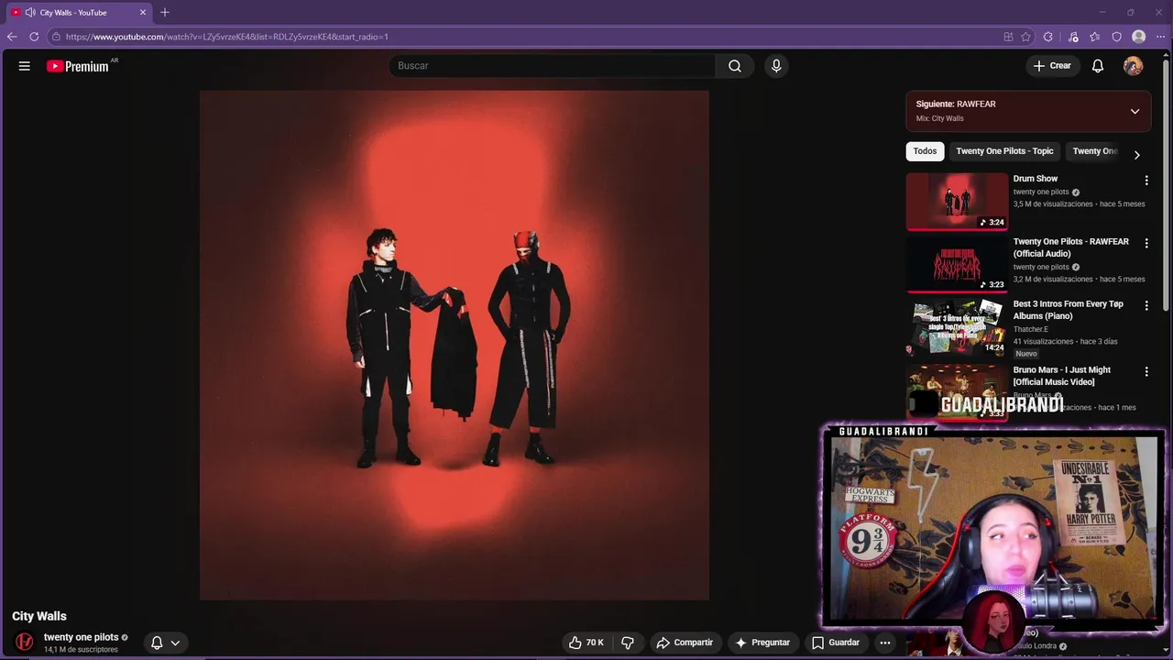Start voice search with microphone icon
Viewport: 1173px width, 660px height.
tap(776, 66)
